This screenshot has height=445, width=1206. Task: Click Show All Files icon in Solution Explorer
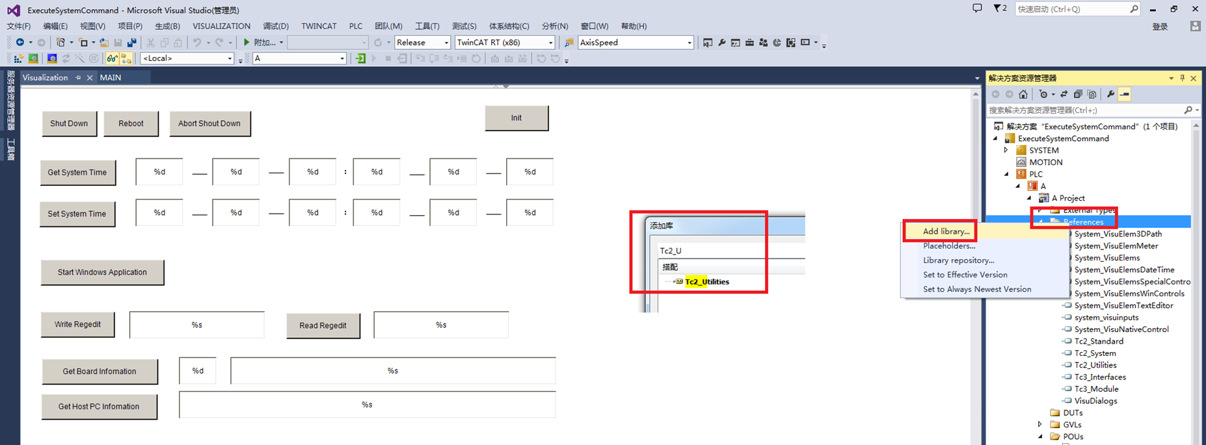[1092, 94]
